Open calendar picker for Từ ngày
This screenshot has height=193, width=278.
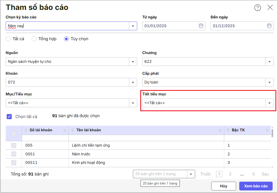[201, 26]
